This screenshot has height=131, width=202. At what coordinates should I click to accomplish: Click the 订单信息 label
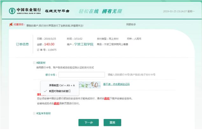coord(22,44)
